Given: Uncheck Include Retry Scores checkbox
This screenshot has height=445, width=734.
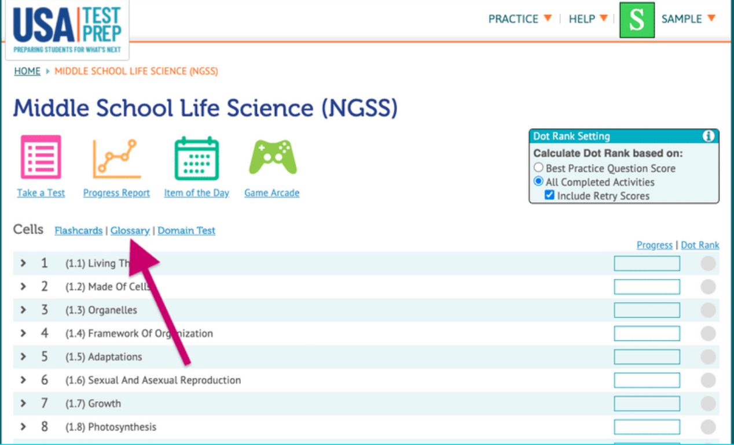Looking at the screenshot, I should (x=550, y=196).
